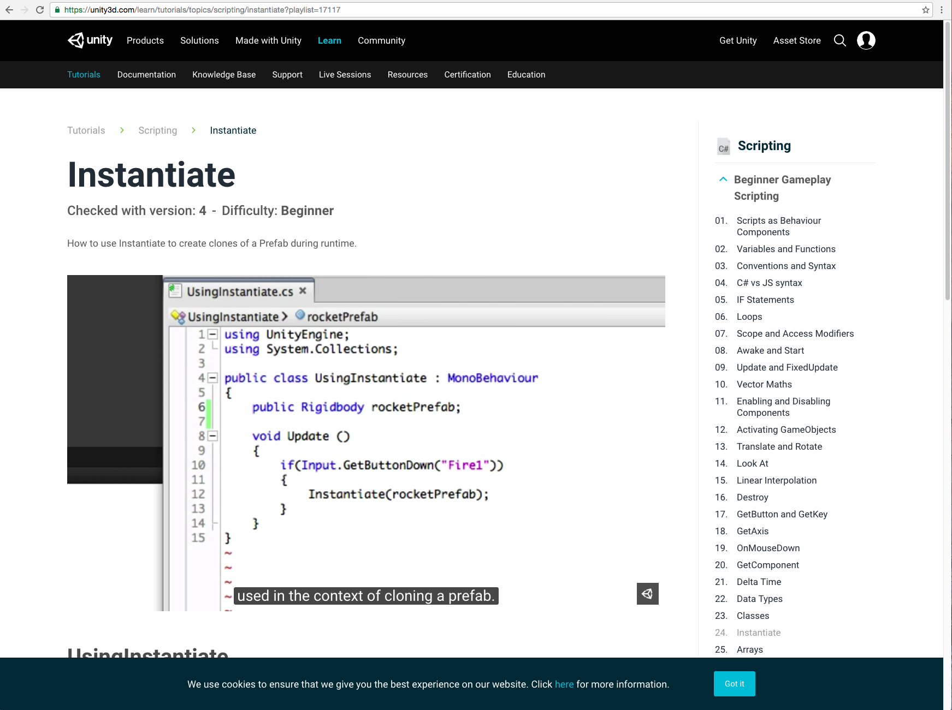Open the search magnifier icon
Screen dimensions: 952x710
(840, 40)
